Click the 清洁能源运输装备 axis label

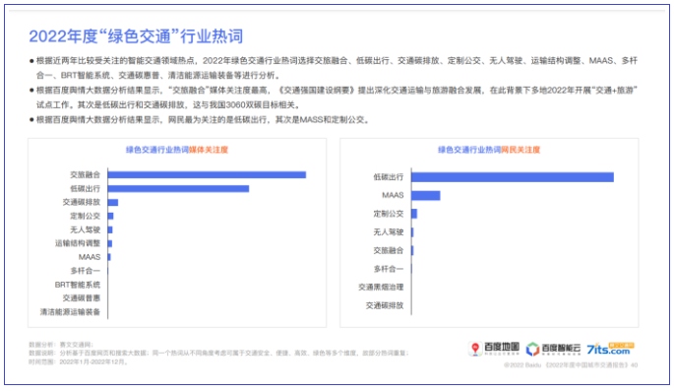click(x=70, y=312)
